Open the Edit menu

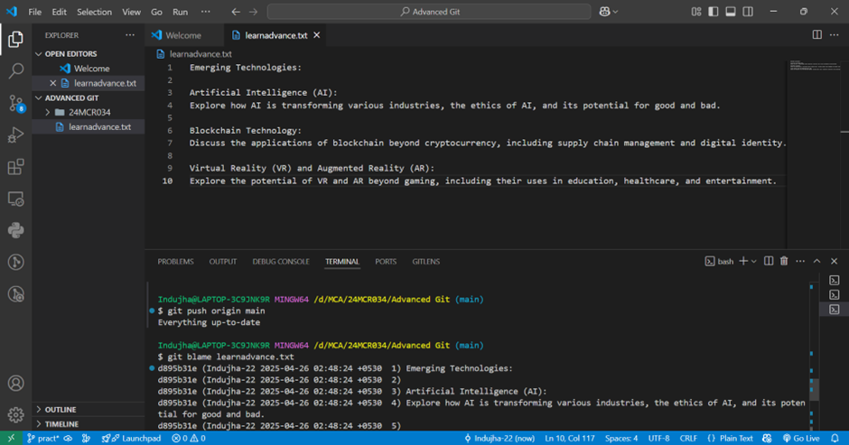[x=59, y=12]
